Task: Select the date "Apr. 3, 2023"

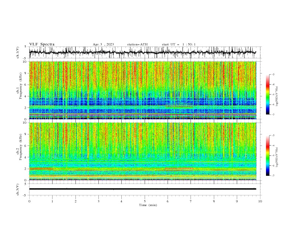Action: point(103,44)
